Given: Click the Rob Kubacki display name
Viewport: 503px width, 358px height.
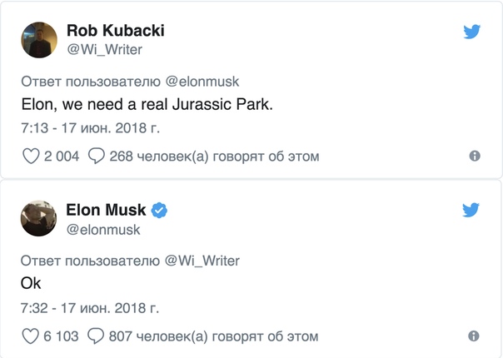Looking at the screenshot, I should (x=116, y=31).
